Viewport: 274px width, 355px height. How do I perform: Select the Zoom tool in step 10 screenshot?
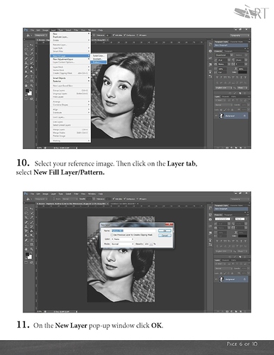tap(32, 85)
